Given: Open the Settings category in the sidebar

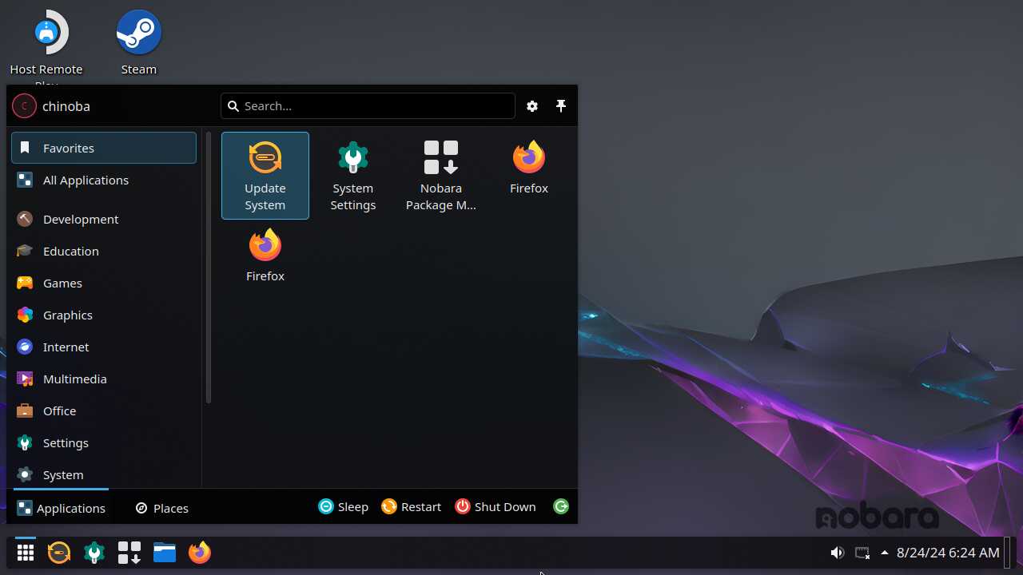Looking at the screenshot, I should click(104, 442).
